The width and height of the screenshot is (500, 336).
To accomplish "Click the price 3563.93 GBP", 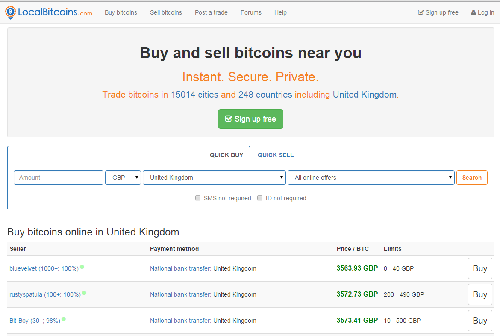I will 357,268.
